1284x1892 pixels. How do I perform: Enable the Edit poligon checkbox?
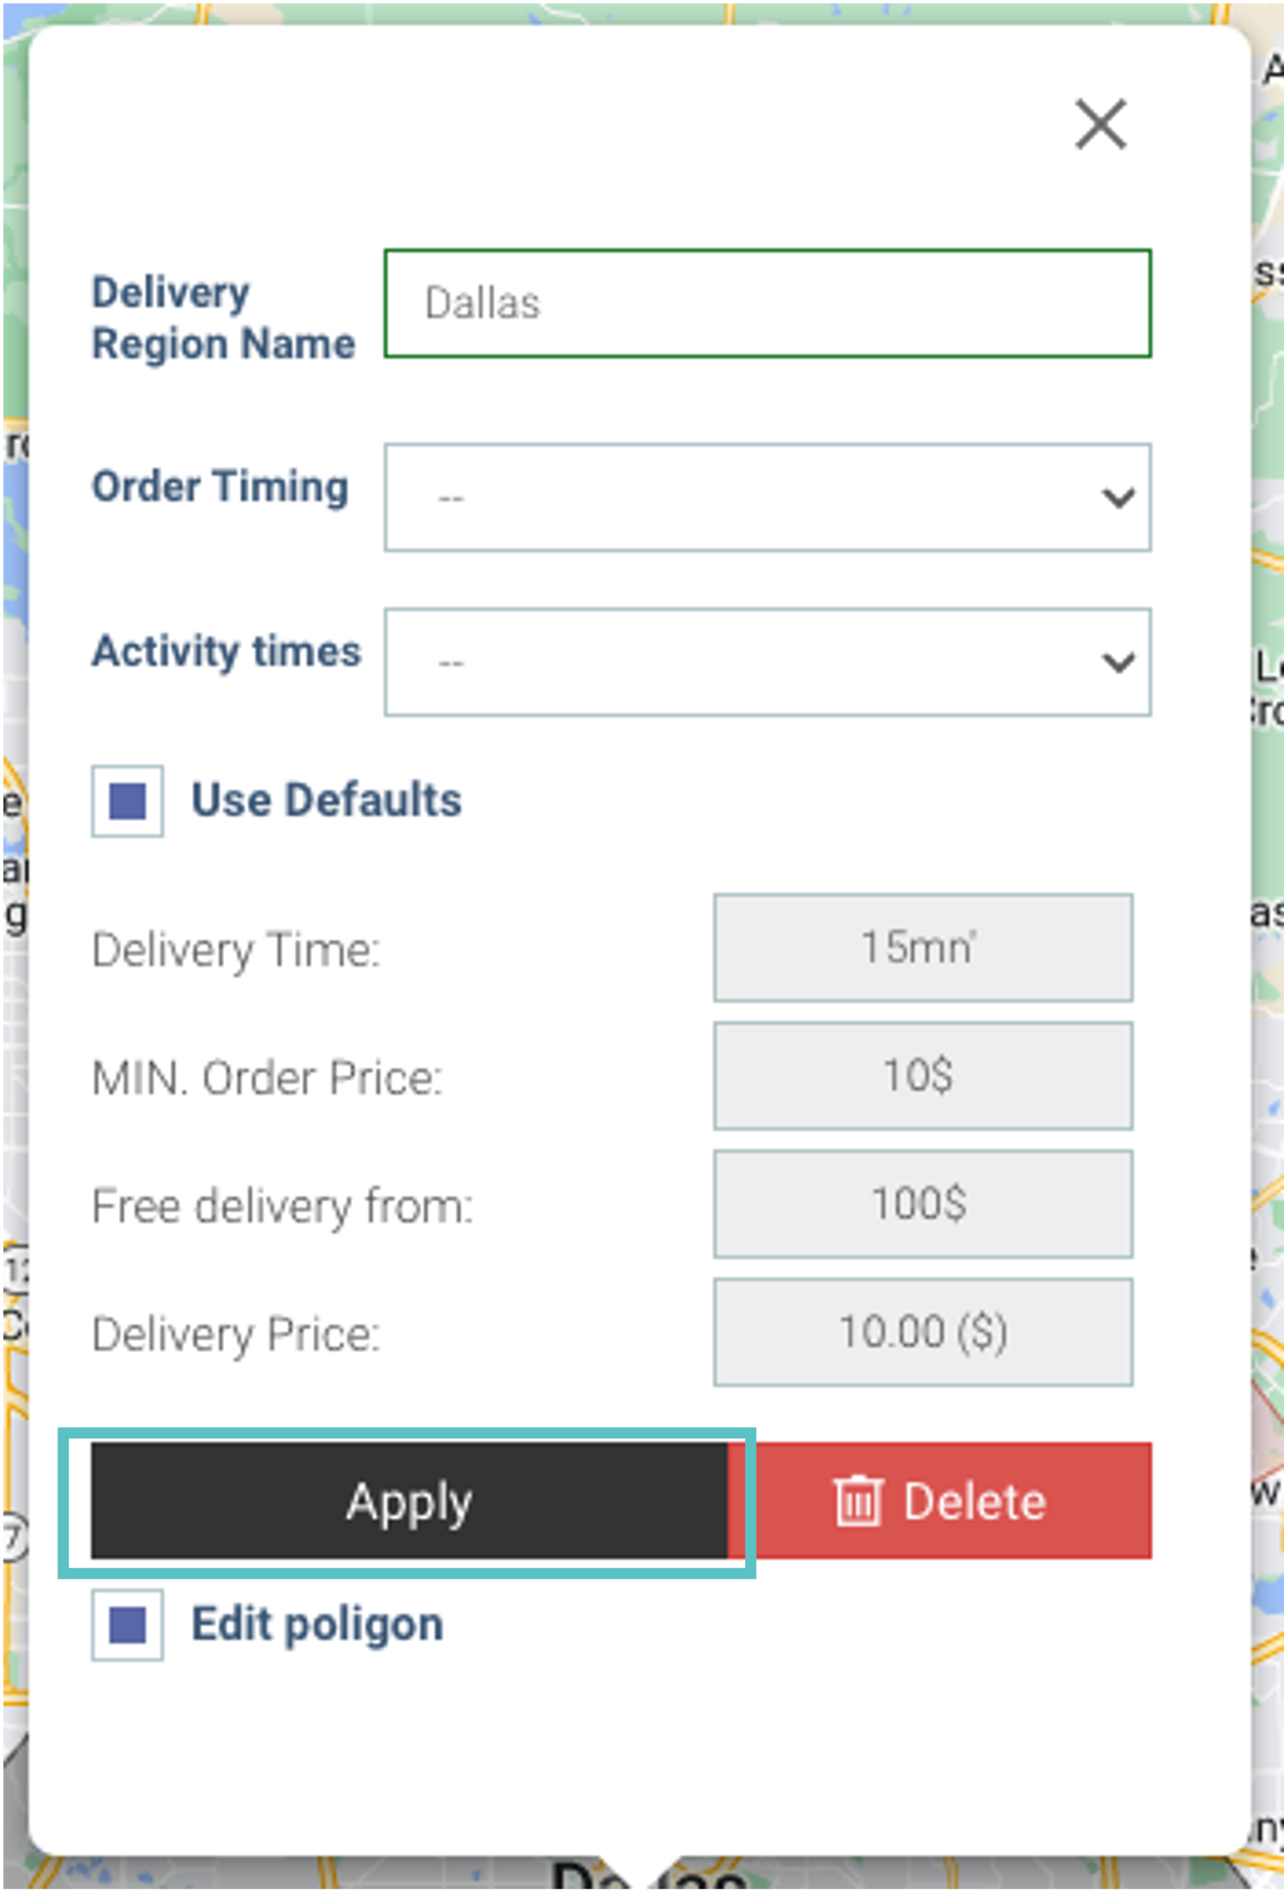tap(127, 1625)
